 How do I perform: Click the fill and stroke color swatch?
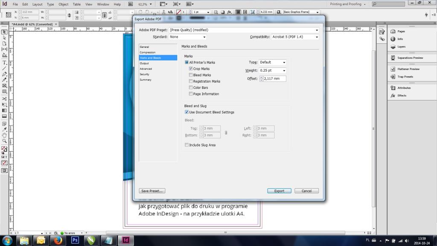[x=4, y=149]
